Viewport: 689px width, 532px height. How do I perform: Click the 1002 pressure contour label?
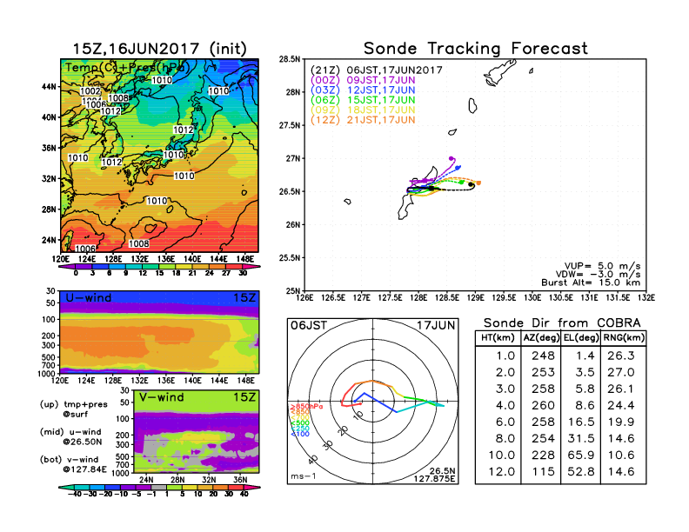(x=90, y=91)
